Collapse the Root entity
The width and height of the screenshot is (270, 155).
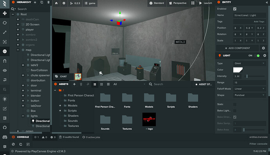tap(13, 15)
